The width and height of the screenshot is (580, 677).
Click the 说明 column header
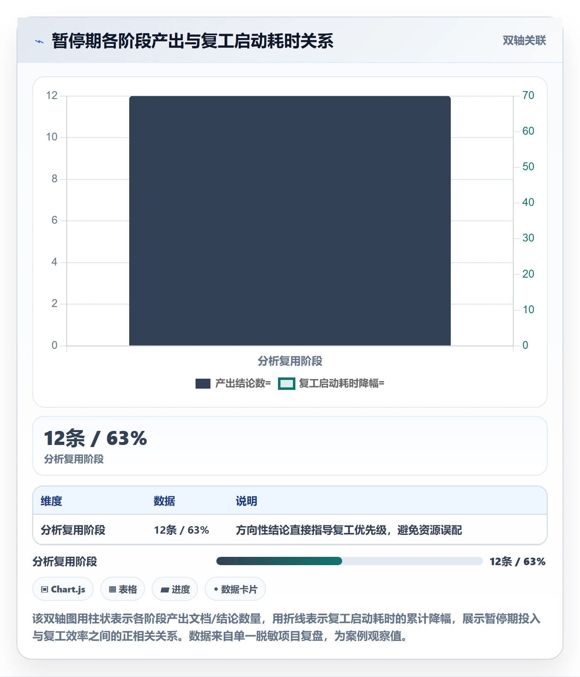pos(247,501)
